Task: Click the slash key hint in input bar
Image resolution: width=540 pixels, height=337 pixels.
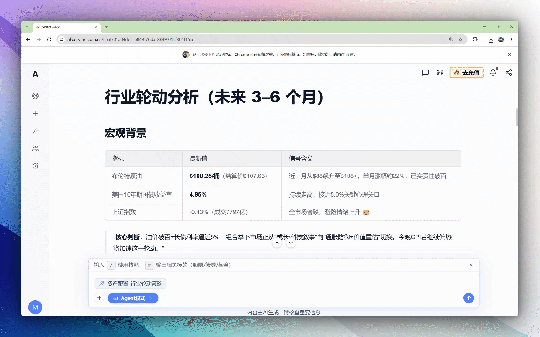Action: (111, 265)
